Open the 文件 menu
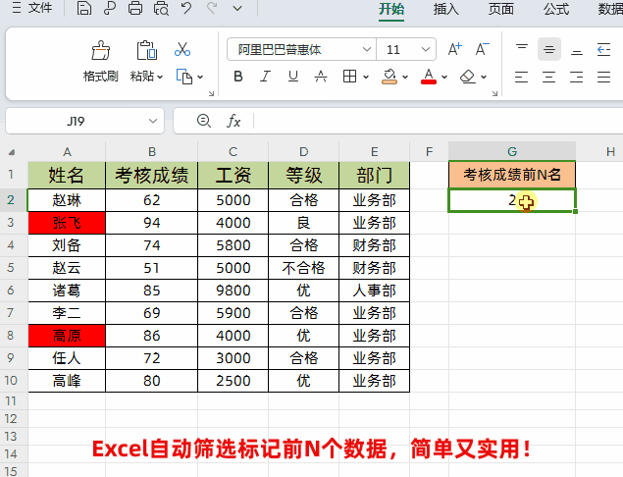This screenshot has height=477, width=623. coord(32,8)
